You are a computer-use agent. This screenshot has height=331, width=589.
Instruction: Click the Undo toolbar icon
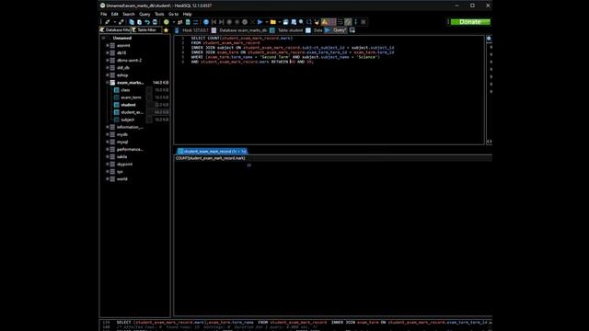click(x=147, y=22)
